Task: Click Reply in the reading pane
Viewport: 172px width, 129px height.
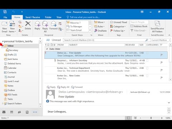Action: coord(51,87)
